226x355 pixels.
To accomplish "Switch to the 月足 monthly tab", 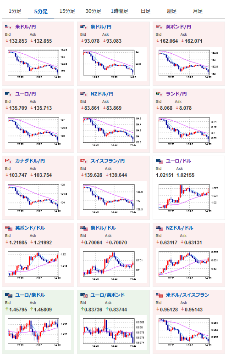I will [198, 11].
